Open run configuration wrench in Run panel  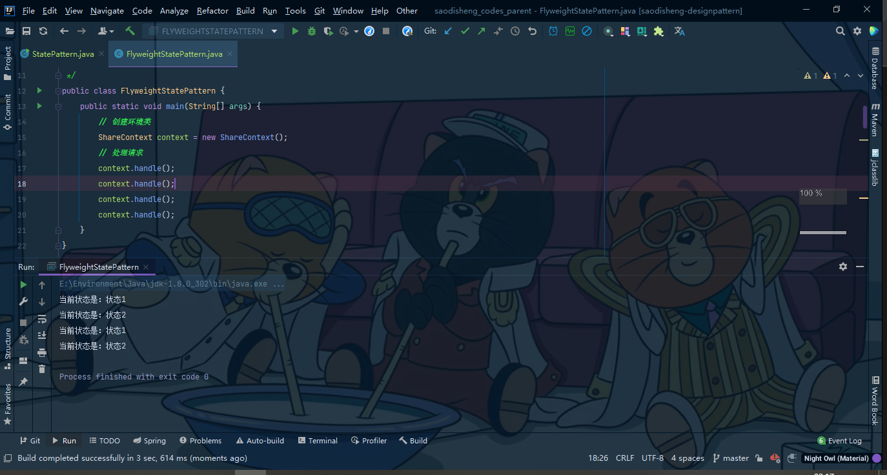point(23,301)
